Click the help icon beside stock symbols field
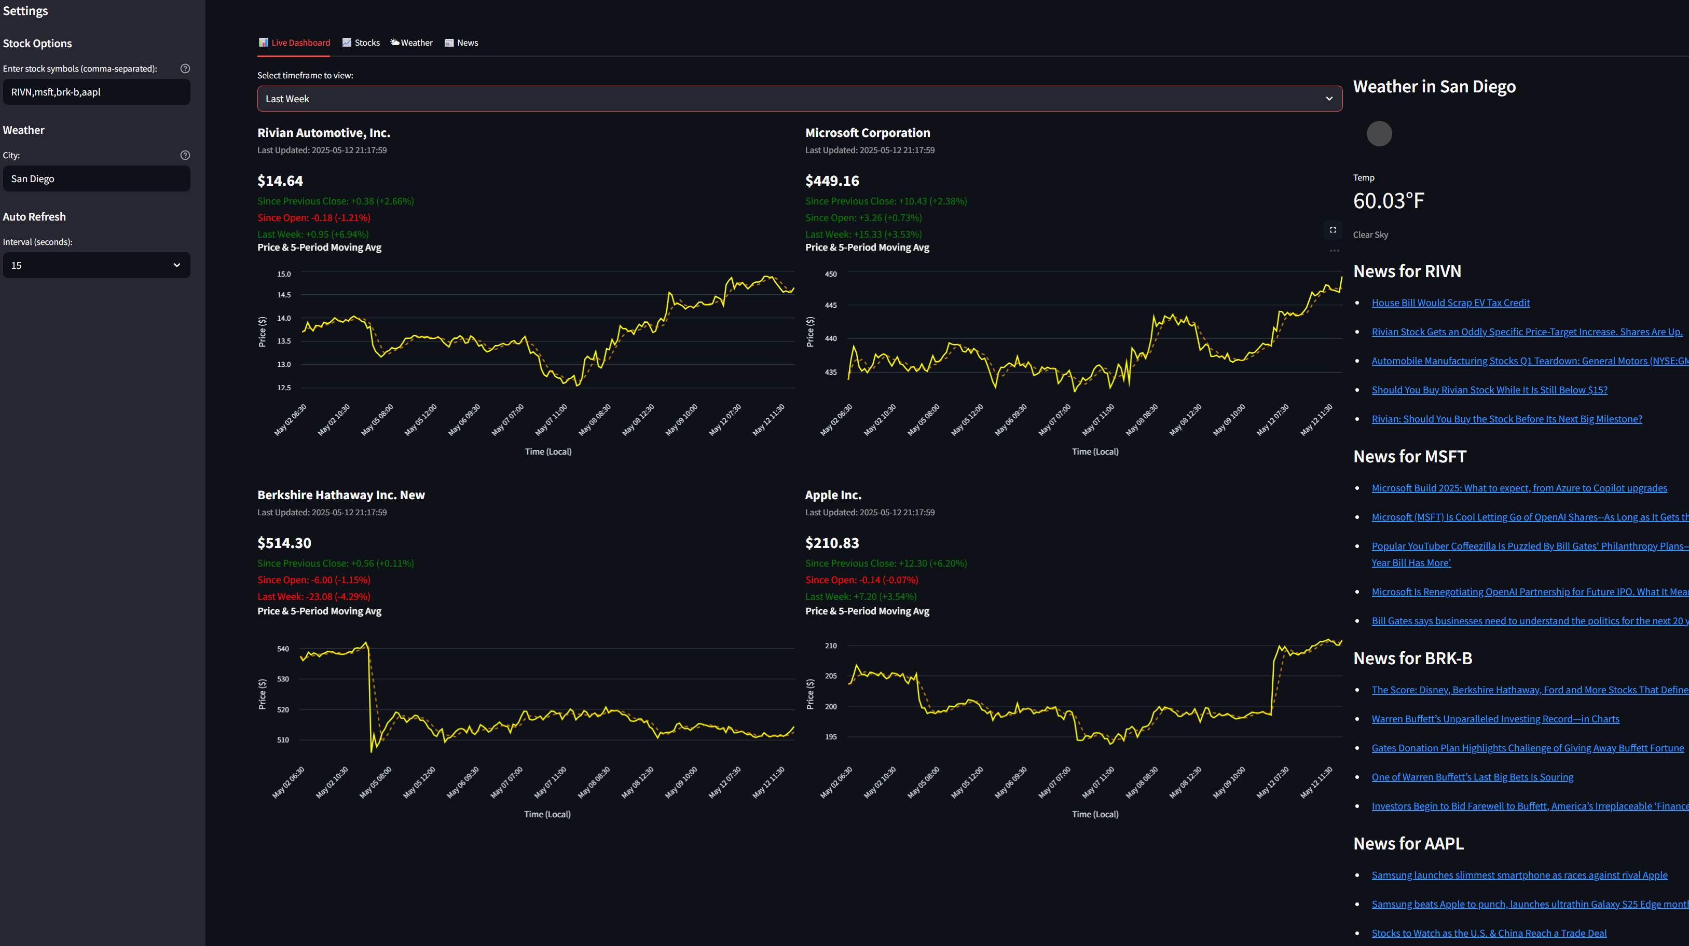The width and height of the screenshot is (1689, 946). tap(185, 67)
